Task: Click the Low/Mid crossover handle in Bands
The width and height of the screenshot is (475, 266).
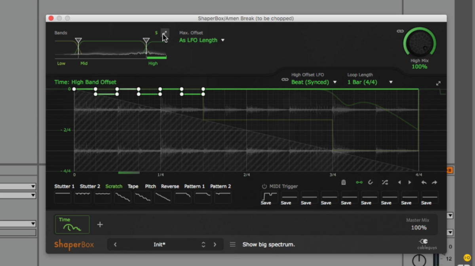Action: pyautogui.click(x=78, y=40)
